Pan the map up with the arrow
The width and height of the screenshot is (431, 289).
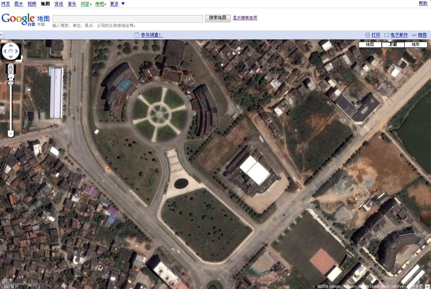point(11,46)
